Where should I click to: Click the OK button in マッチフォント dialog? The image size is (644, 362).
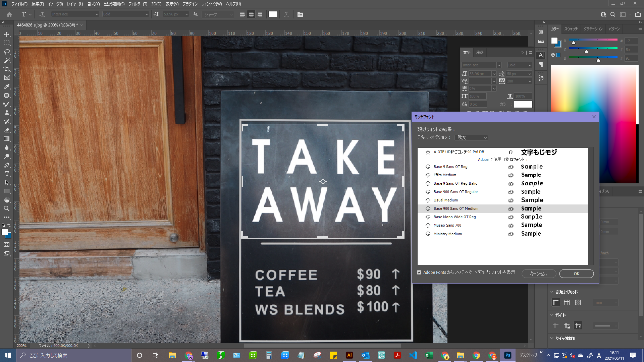pyautogui.click(x=576, y=274)
